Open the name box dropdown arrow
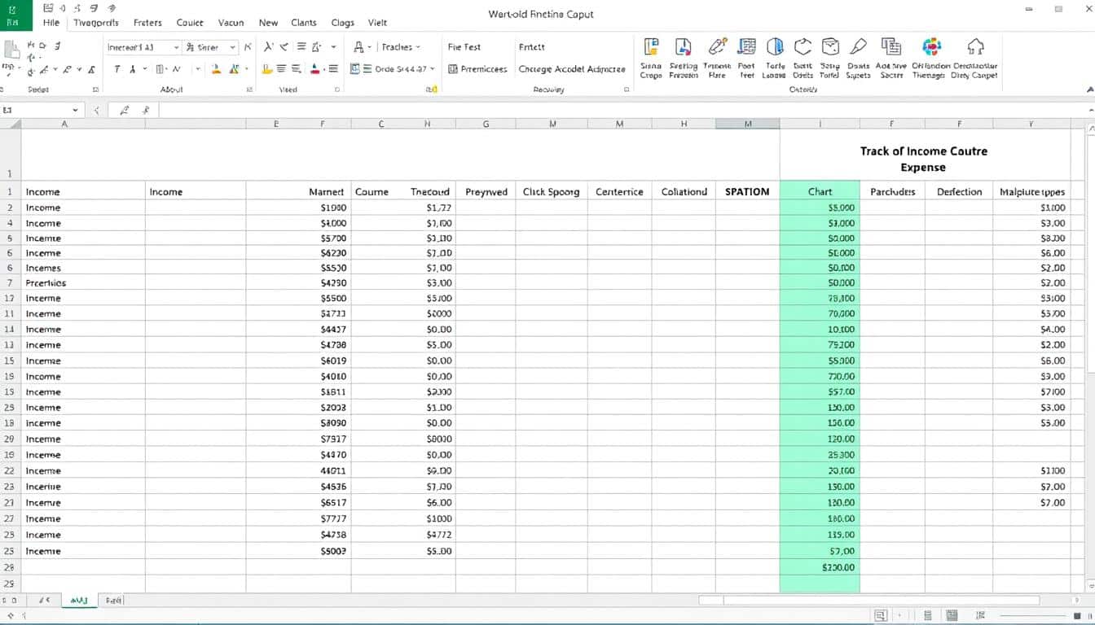 75,110
